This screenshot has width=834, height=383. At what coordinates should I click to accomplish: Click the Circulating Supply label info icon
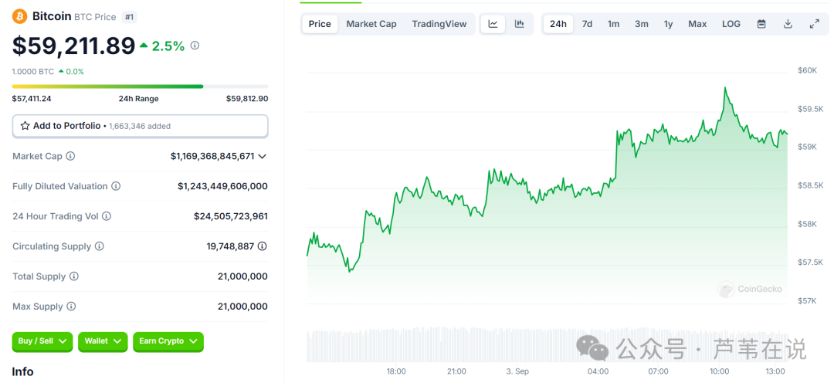point(100,246)
